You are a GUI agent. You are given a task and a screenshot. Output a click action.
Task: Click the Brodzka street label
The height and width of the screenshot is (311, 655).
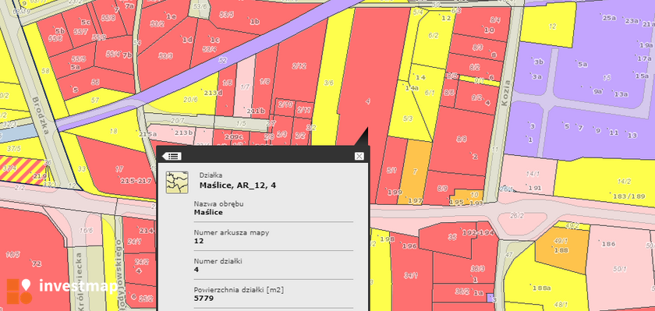pyautogui.click(x=41, y=115)
